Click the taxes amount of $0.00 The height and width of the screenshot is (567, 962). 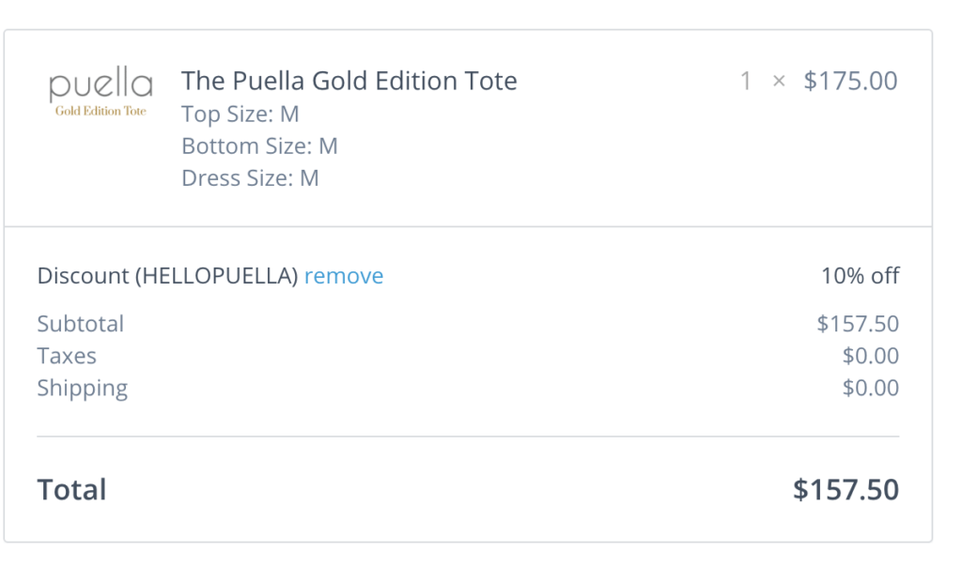(x=871, y=356)
